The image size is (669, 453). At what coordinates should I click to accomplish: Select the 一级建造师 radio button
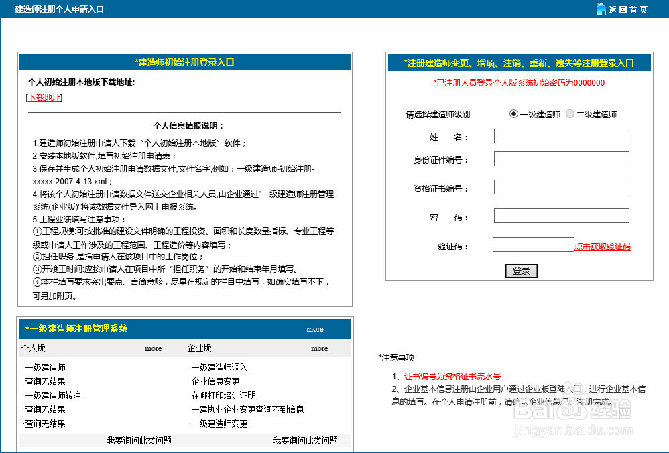513,113
